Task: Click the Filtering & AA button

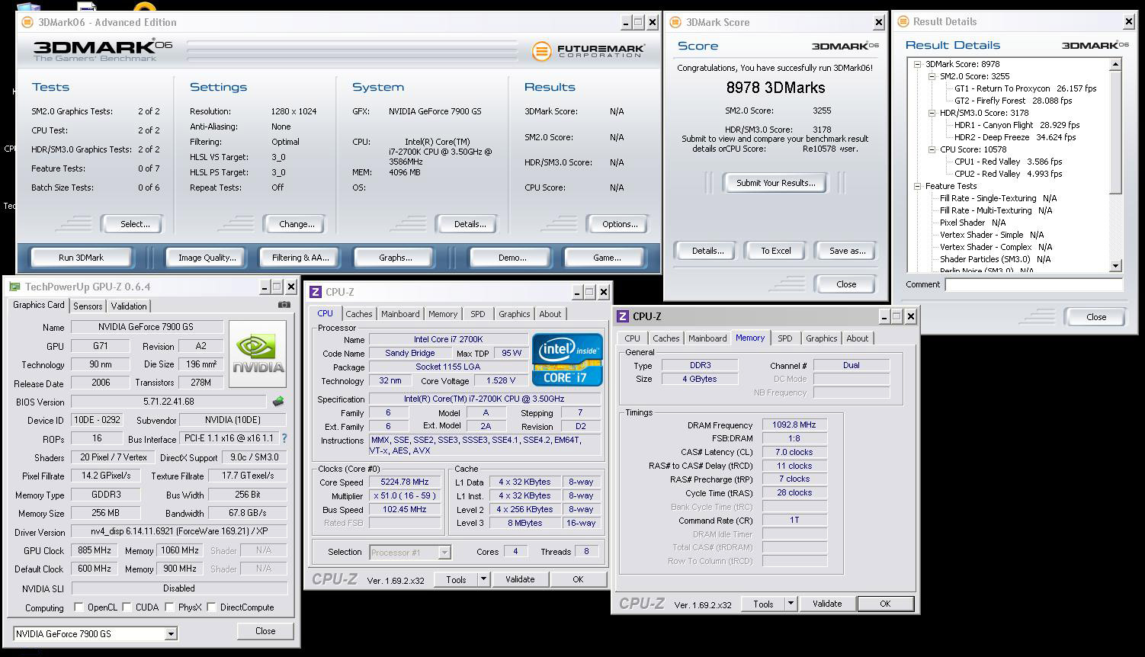Action: [300, 258]
